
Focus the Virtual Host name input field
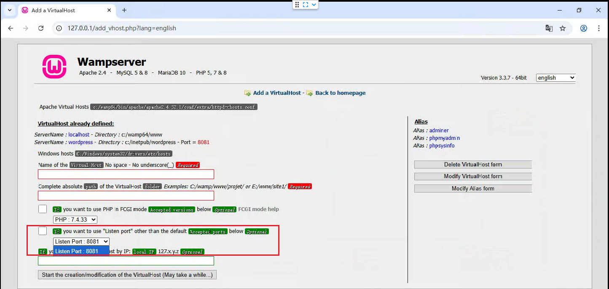tap(126, 174)
